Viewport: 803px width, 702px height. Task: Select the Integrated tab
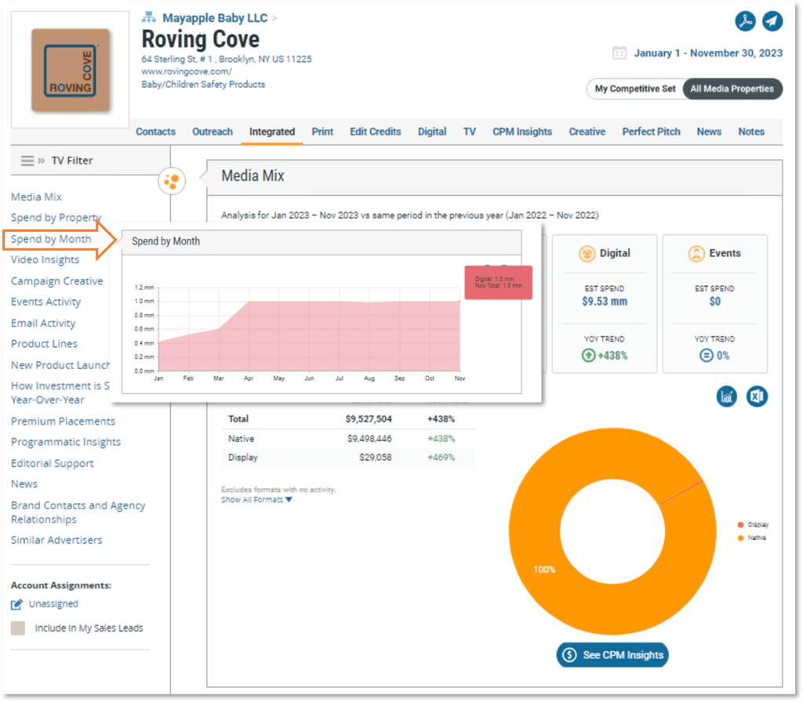[272, 132]
